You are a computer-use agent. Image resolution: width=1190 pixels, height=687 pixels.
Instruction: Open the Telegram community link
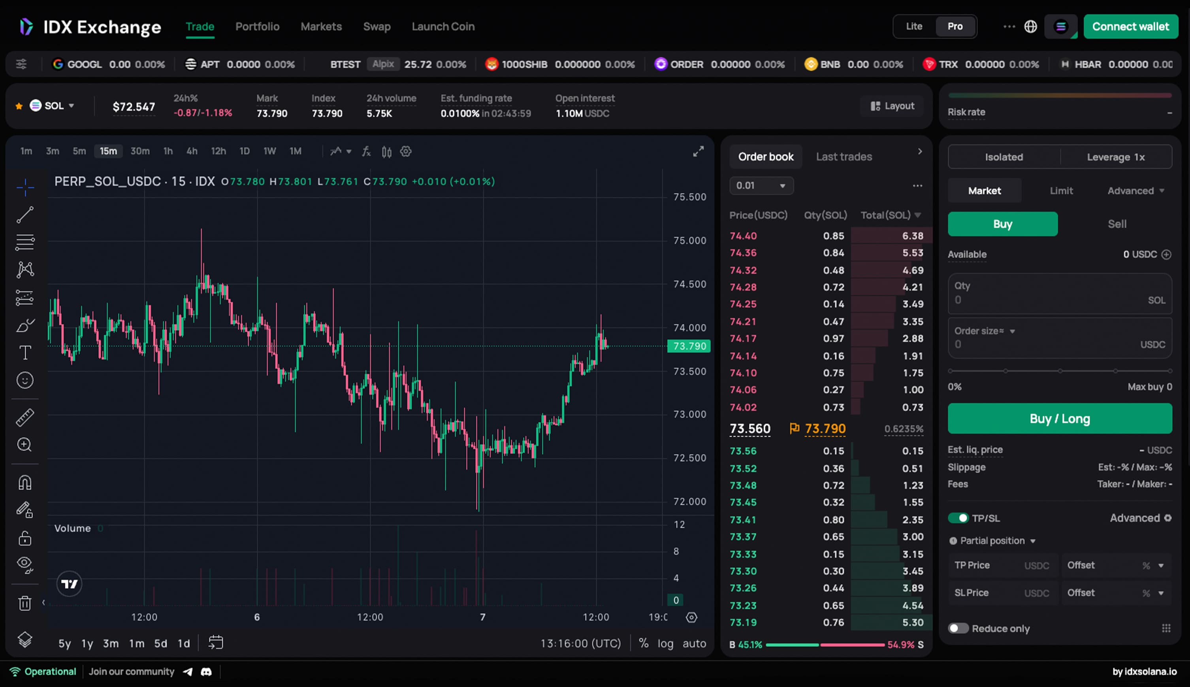pyautogui.click(x=188, y=672)
